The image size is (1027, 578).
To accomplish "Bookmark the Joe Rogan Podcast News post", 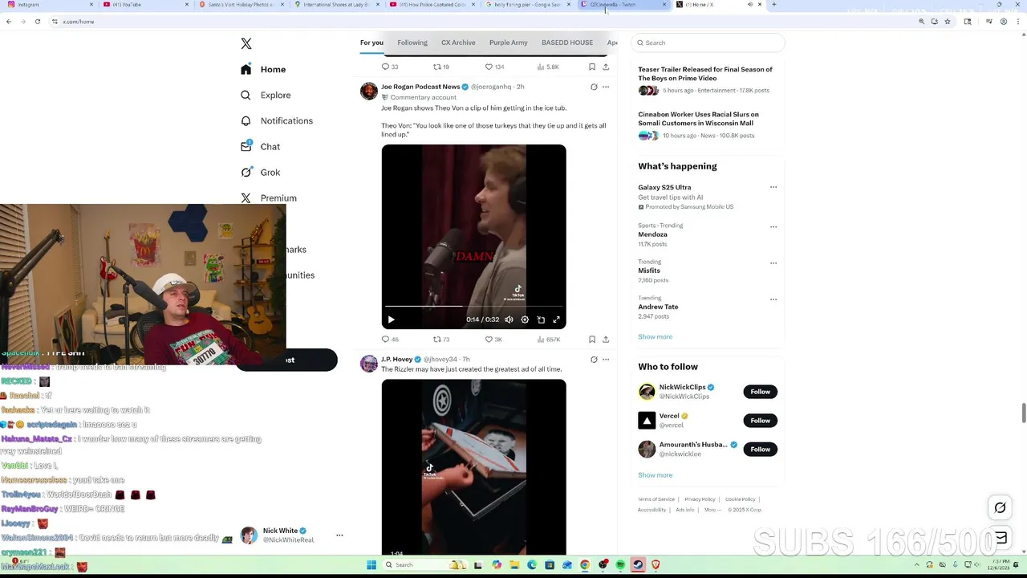I will [x=592, y=340].
